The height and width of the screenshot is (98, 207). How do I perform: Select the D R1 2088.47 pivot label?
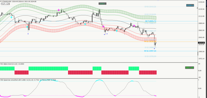(150, 23)
